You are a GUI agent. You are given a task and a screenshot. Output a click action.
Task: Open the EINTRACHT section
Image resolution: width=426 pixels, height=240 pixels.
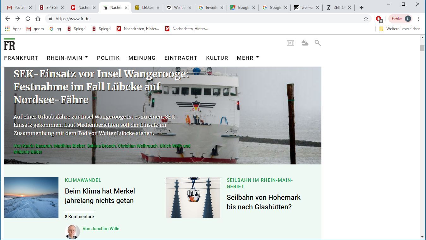(181, 58)
